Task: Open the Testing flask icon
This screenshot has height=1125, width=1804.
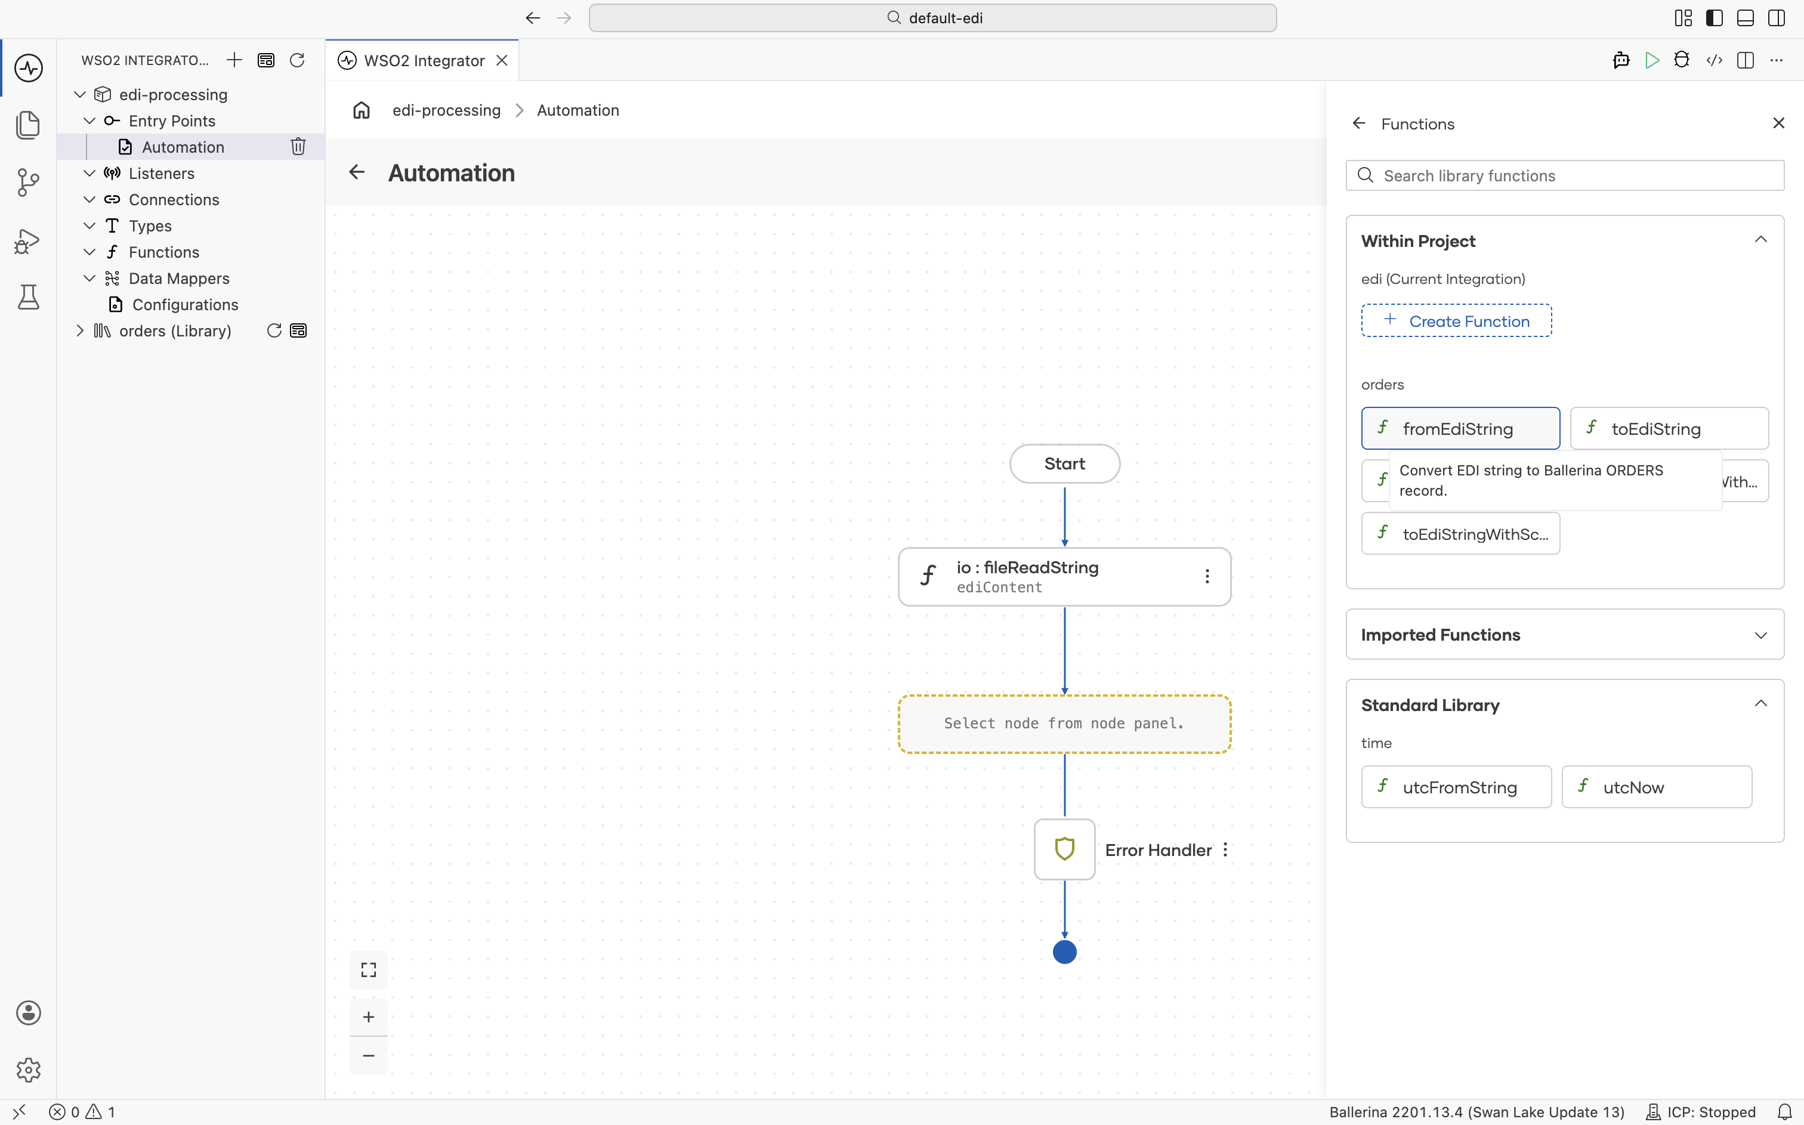Action: click(28, 297)
